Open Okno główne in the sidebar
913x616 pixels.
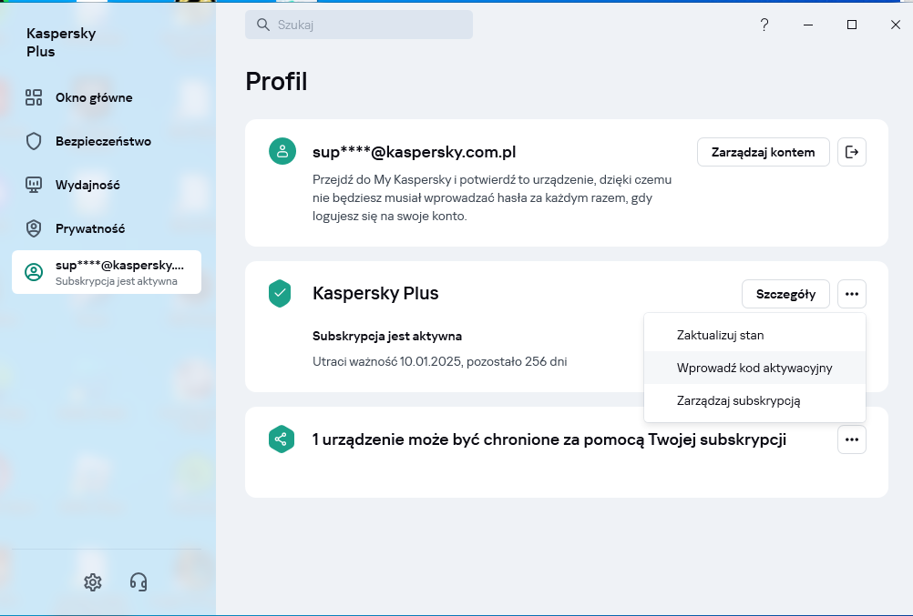[93, 97]
